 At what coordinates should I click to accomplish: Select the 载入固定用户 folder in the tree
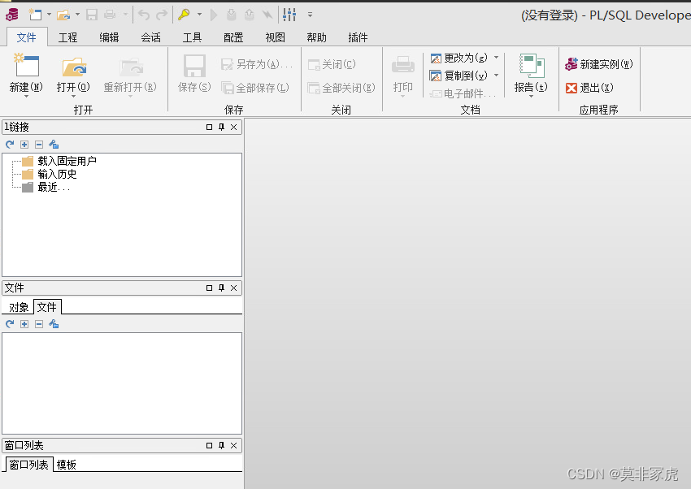coord(59,161)
